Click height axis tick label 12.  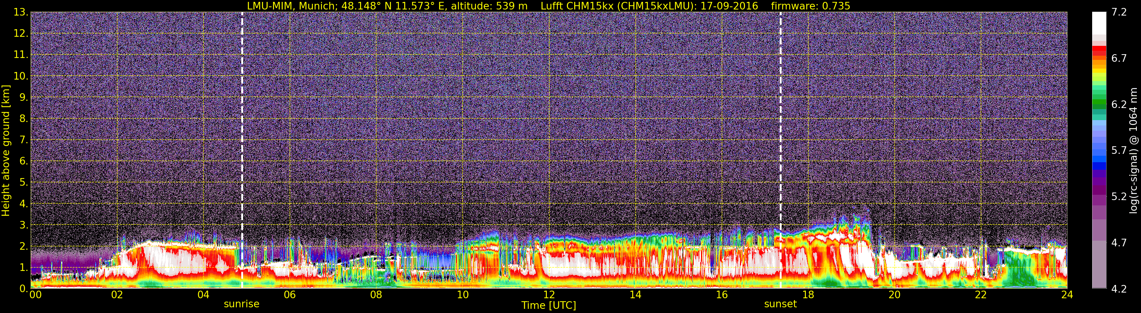tap(21, 34)
